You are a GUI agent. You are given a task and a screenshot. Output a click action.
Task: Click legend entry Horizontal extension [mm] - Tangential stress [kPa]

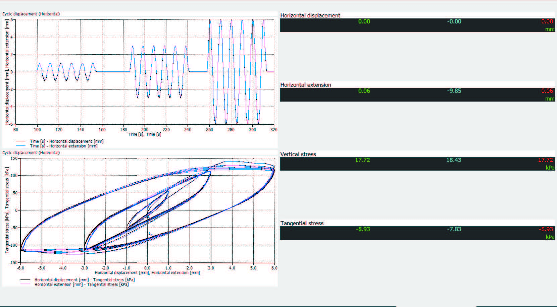tap(82, 285)
